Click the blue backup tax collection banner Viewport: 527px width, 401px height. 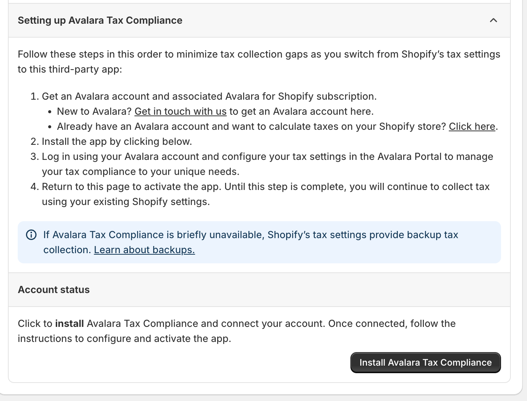click(259, 242)
